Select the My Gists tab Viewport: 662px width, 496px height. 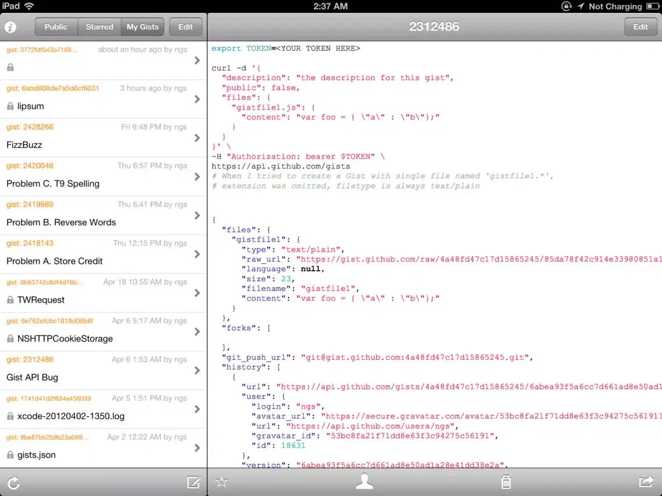pos(142,27)
